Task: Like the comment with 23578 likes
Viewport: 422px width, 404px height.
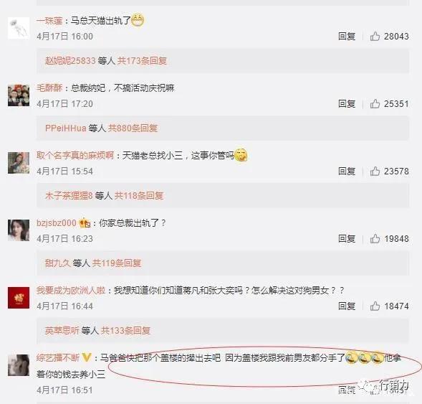Action: pyautogui.click(x=375, y=171)
